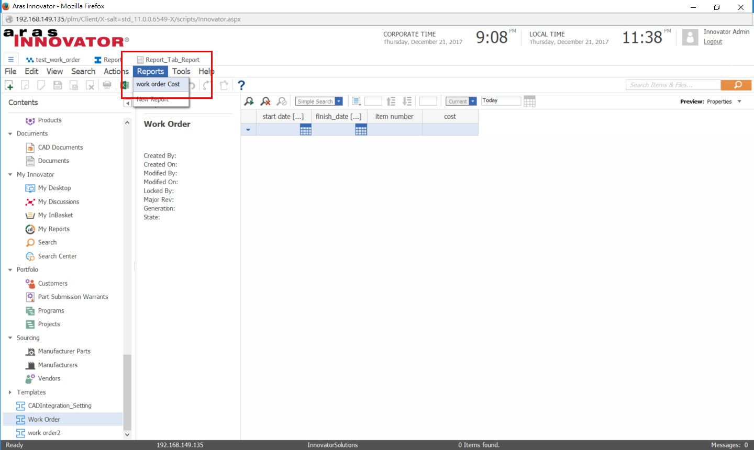Open the File menu
754x450 pixels.
pos(10,72)
